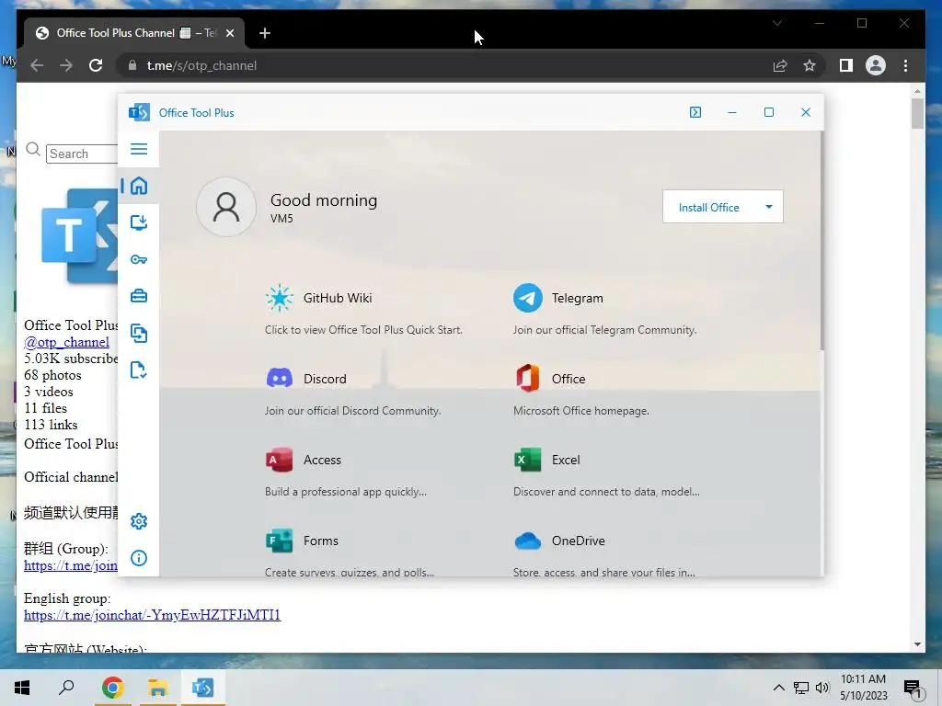This screenshot has width=942, height=706.
Task: Select the Office Tool Plus Channel tab
Action: pos(134,33)
